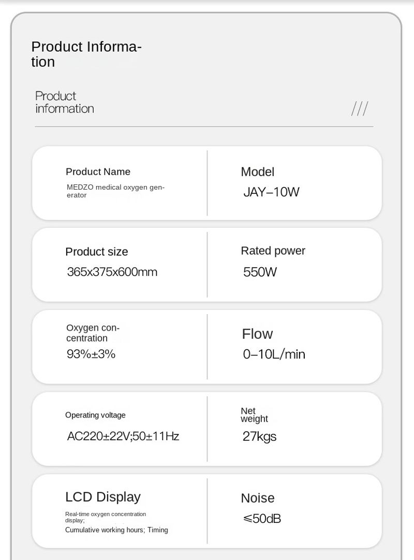Click the "Rated power" label
The image size is (414, 560).
click(273, 251)
